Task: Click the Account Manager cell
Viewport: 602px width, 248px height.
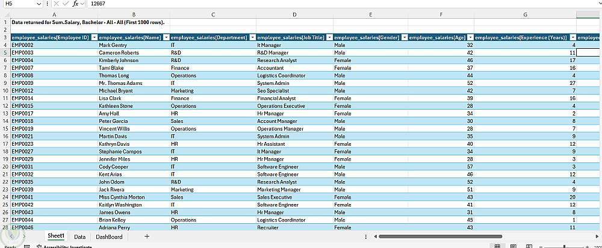Action: (294, 122)
